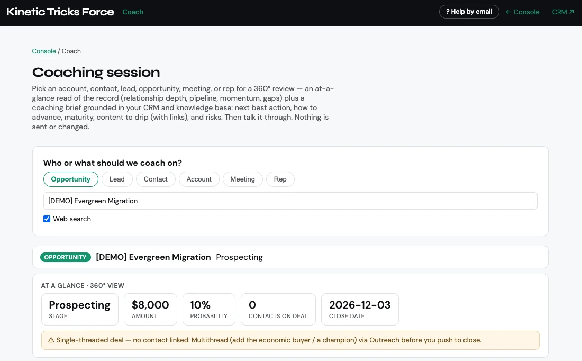Click the single-threaded deal warning banner

pos(290,340)
